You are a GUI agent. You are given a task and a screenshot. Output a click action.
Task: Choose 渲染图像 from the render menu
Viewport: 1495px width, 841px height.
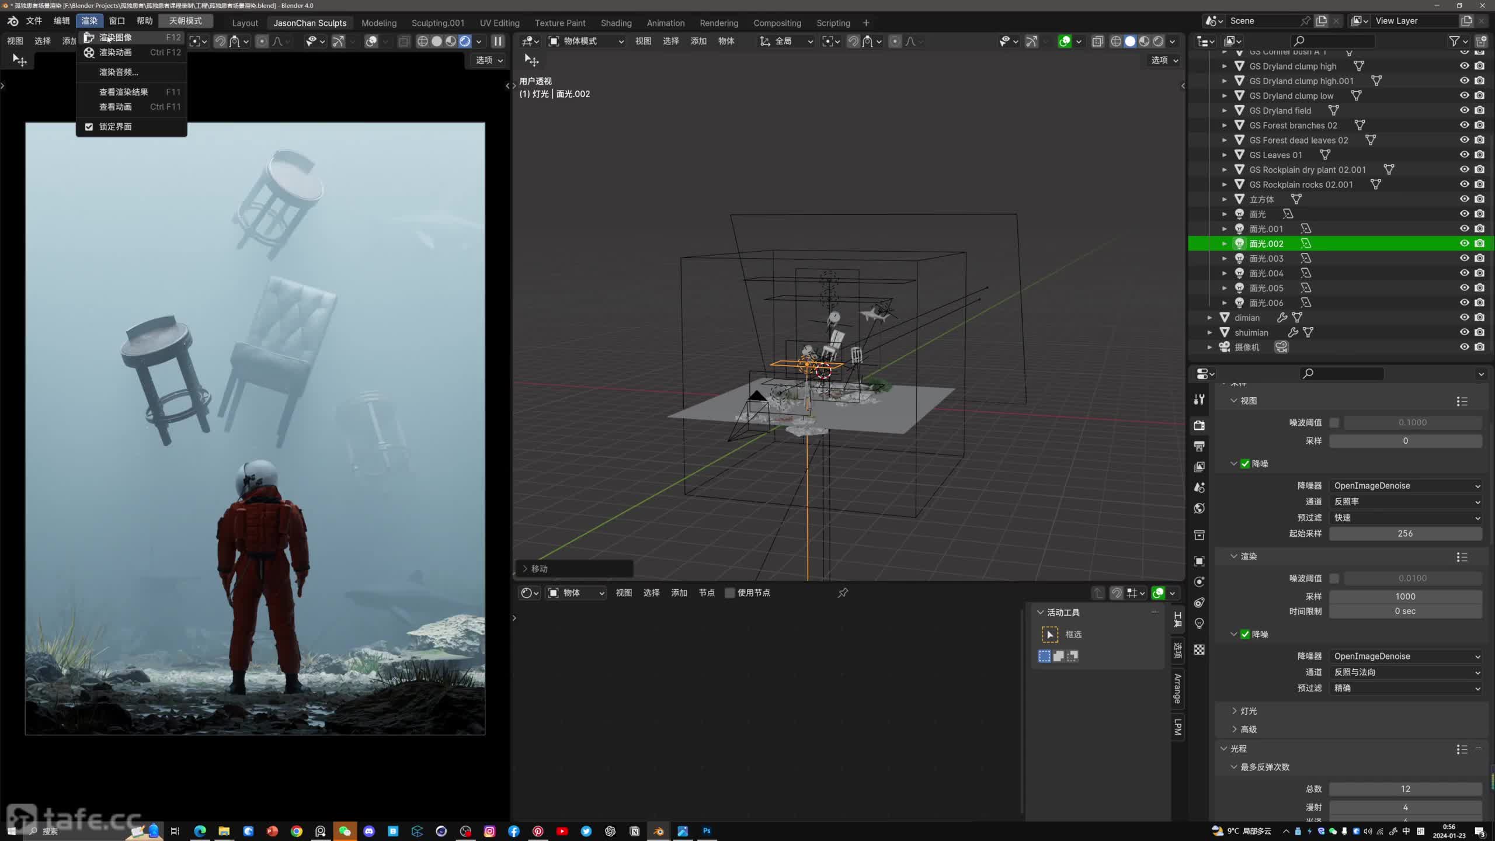click(x=132, y=37)
